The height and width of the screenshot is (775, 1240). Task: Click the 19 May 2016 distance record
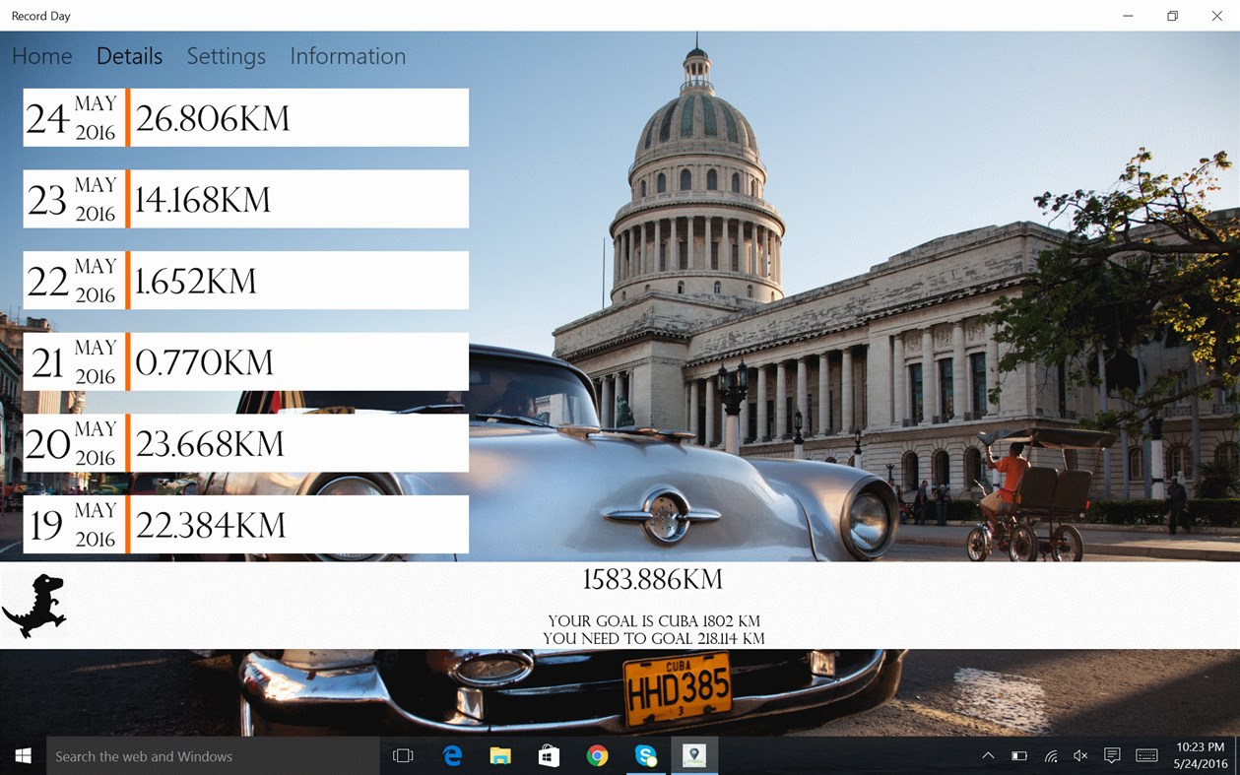click(244, 524)
